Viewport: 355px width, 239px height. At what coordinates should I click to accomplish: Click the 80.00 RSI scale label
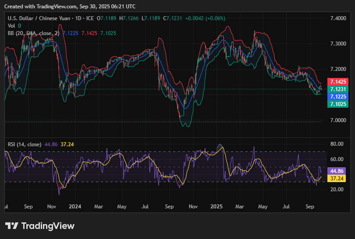tap(337, 144)
